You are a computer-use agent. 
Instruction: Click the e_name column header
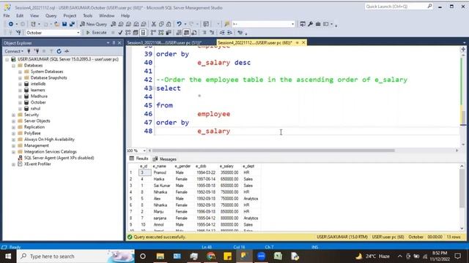click(x=160, y=166)
